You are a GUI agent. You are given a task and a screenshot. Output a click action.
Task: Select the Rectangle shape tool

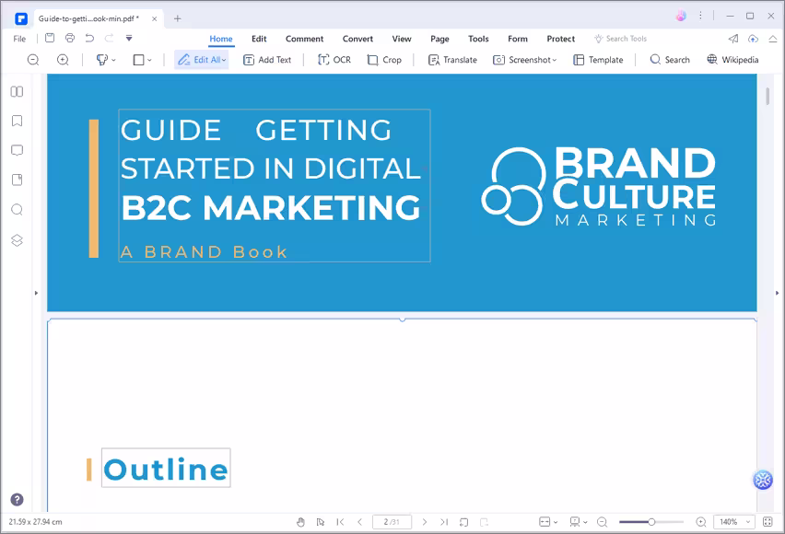pyautogui.click(x=139, y=60)
